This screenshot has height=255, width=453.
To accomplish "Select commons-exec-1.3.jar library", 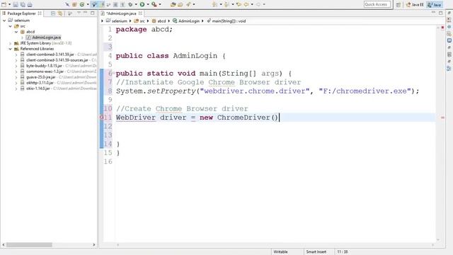I will [x=45, y=72].
